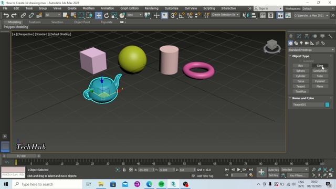336x189 pixels.
Task: Open the Utilities wrench panel tab
Action: (x=330, y=36)
